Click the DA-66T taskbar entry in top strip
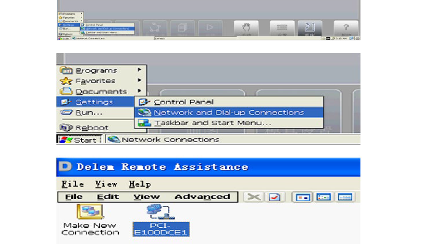434x244 pixels. 195,39
